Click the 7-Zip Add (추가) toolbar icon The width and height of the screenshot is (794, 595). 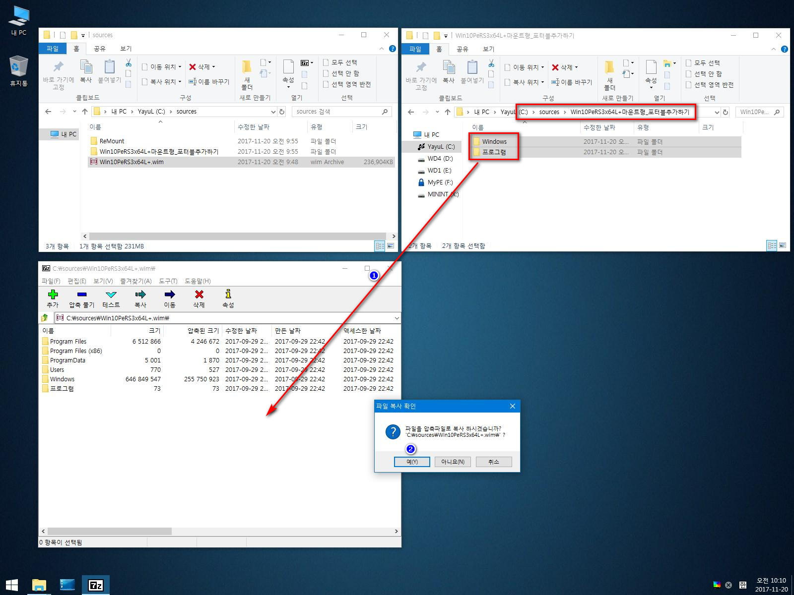coord(53,295)
